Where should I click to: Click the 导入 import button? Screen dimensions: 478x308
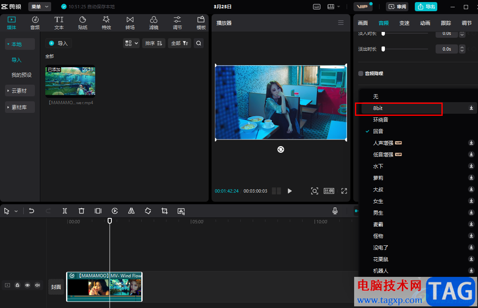[59, 43]
